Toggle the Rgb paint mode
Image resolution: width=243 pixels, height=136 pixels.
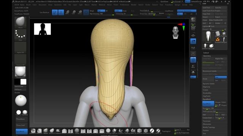point(101,11)
